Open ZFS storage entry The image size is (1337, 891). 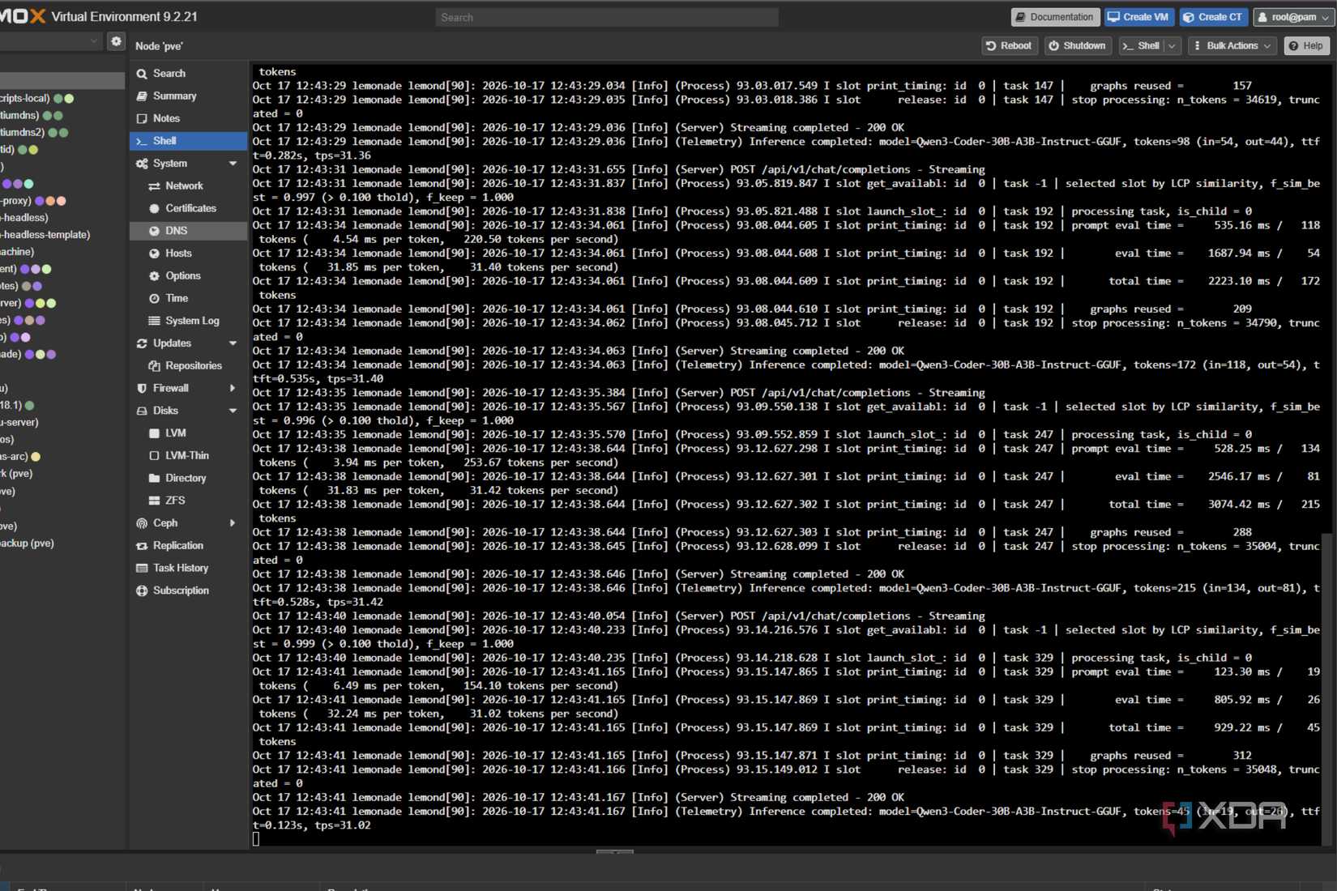pyautogui.click(x=188, y=501)
